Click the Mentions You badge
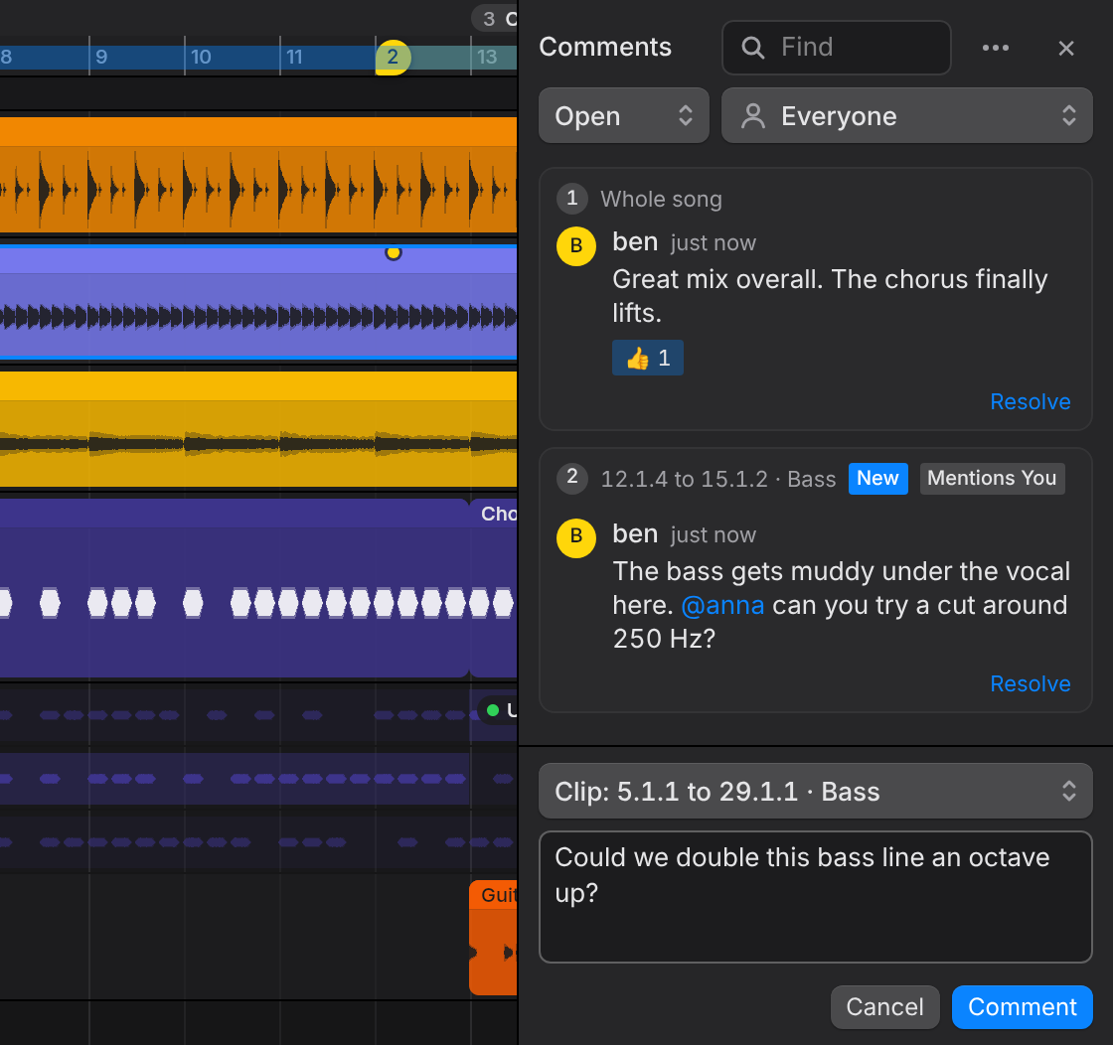 (992, 478)
